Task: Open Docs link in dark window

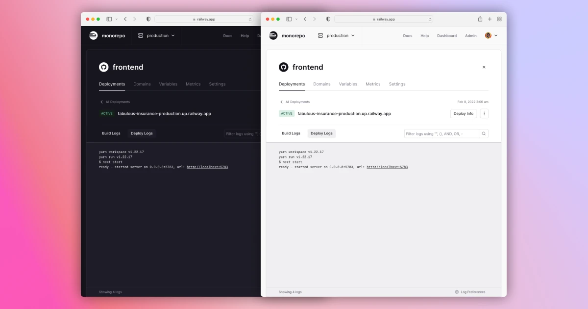Action: [x=228, y=36]
